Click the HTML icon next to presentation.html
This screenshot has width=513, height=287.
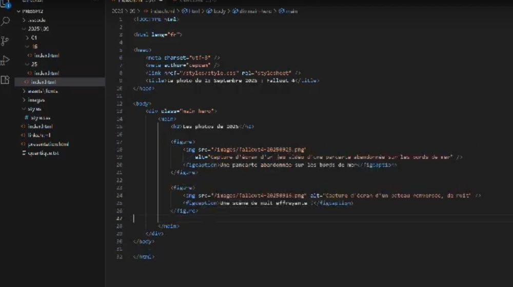23,144
